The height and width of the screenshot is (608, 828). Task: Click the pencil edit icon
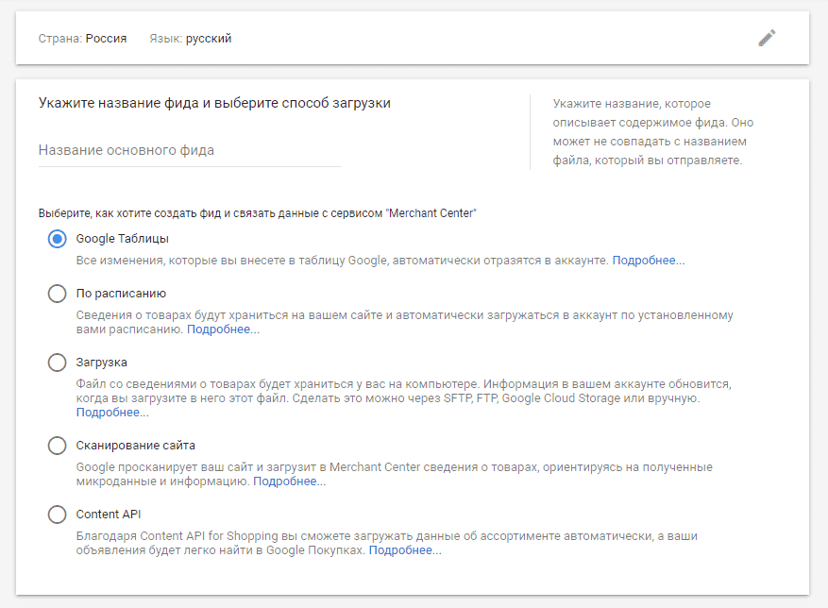tap(767, 39)
